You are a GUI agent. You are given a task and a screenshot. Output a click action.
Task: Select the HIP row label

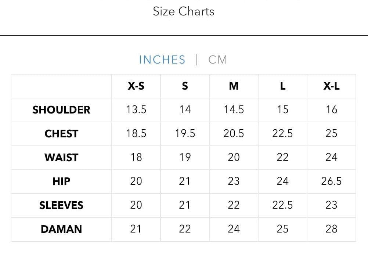61,181
